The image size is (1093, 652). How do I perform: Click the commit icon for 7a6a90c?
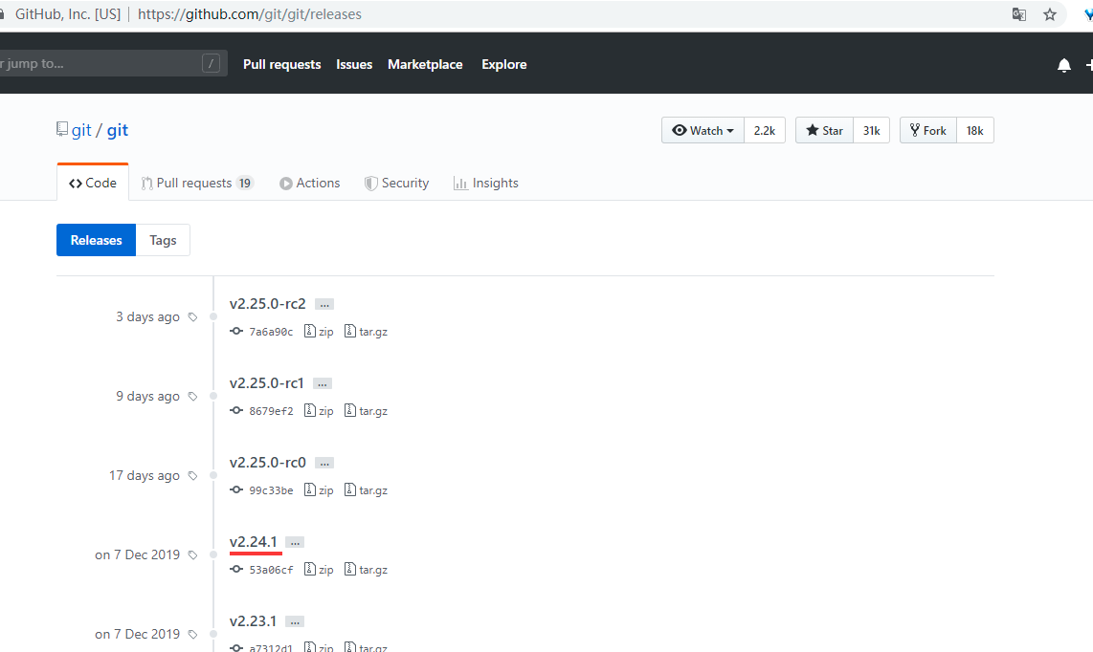[x=236, y=332]
